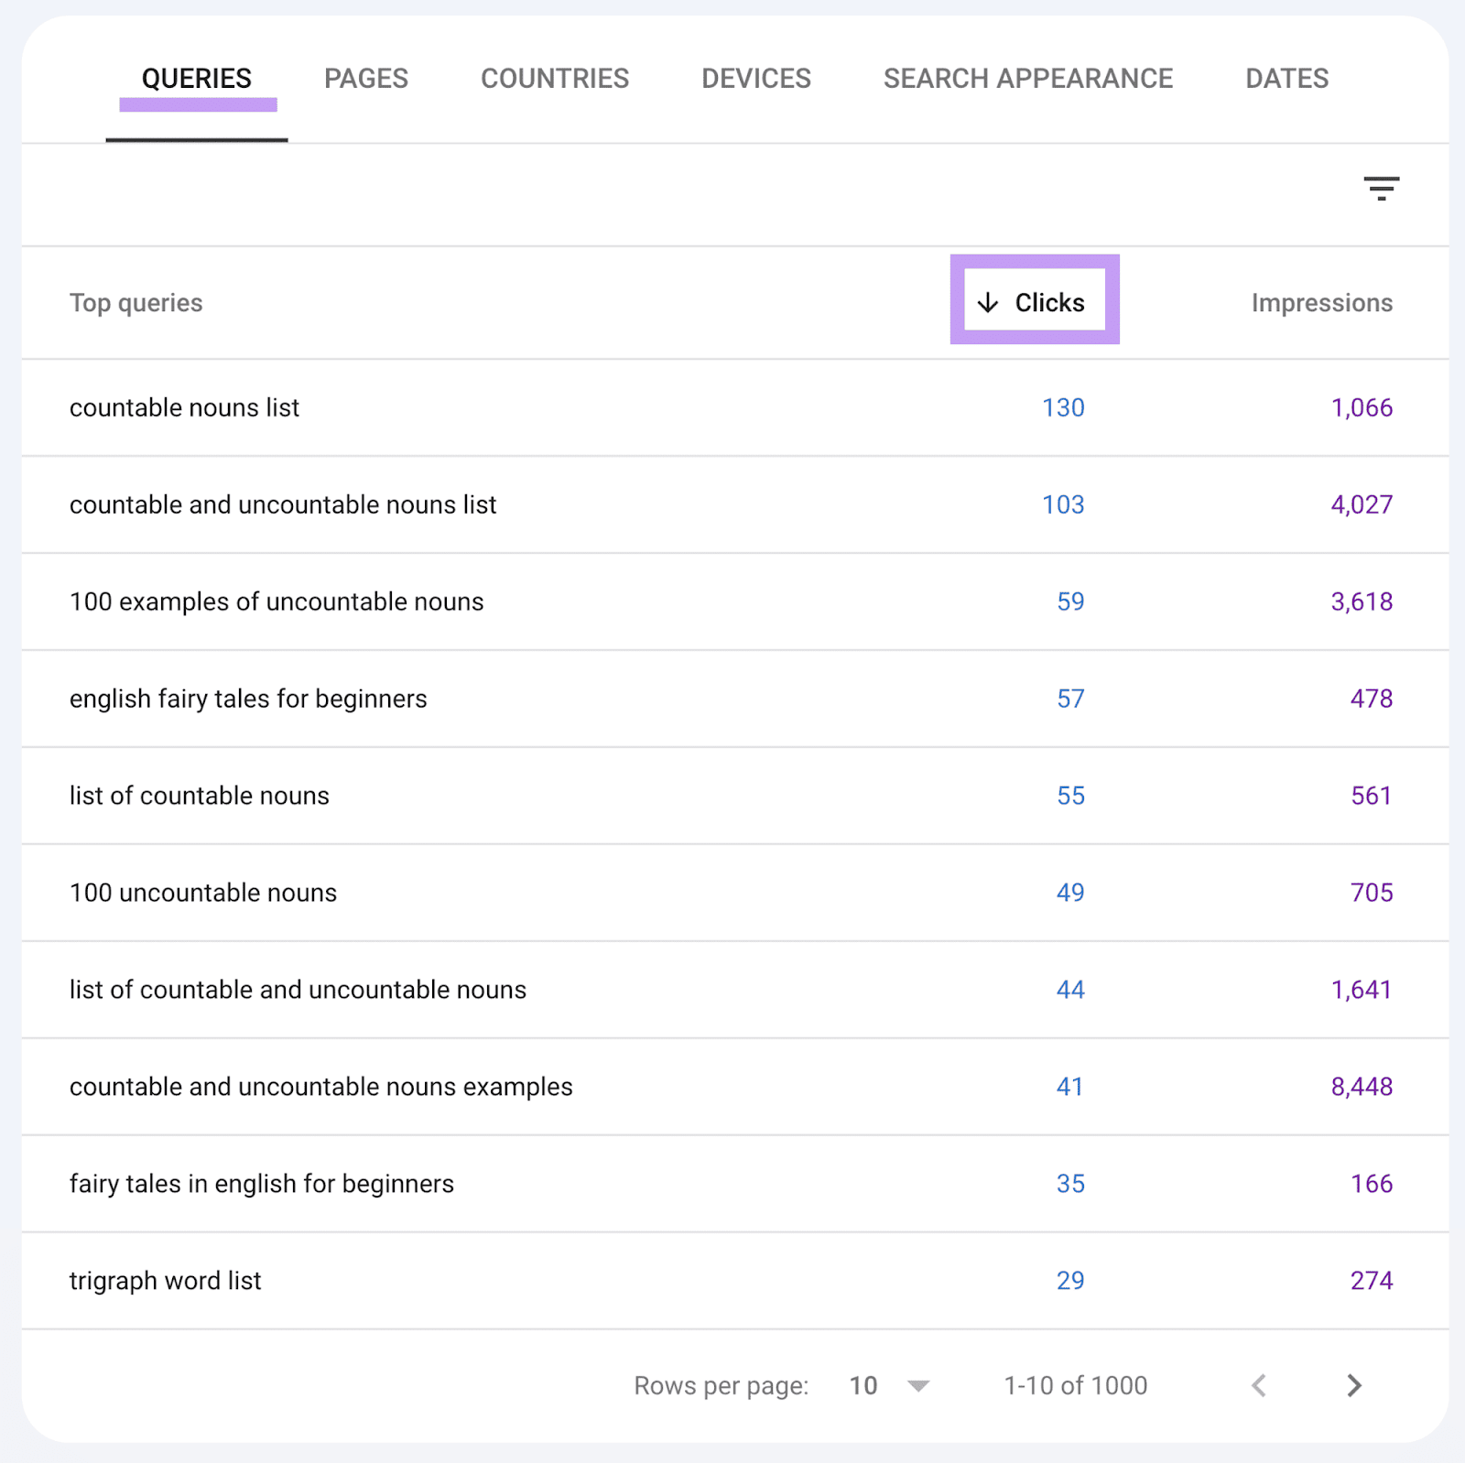Click the 1,641 impressions value

point(1362,991)
